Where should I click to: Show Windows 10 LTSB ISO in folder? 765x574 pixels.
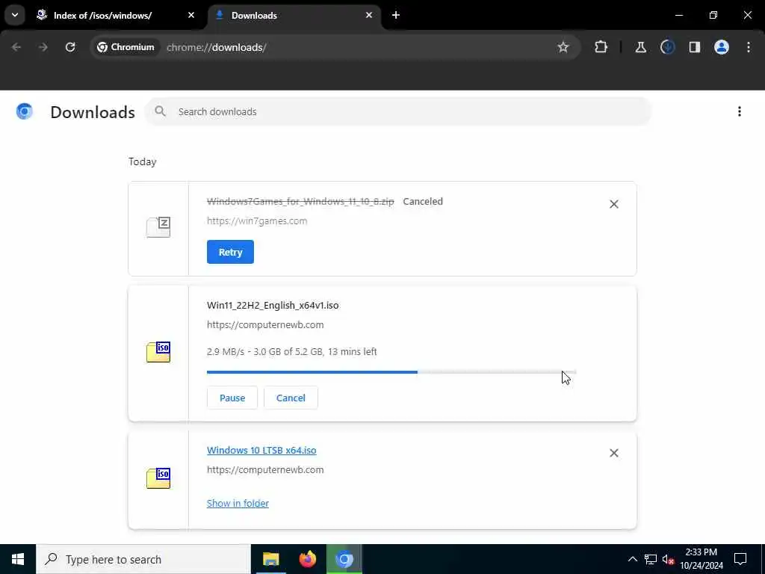[x=238, y=503]
